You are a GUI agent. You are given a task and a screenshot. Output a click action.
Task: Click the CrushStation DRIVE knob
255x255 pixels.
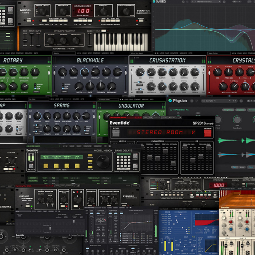coord(151,72)
